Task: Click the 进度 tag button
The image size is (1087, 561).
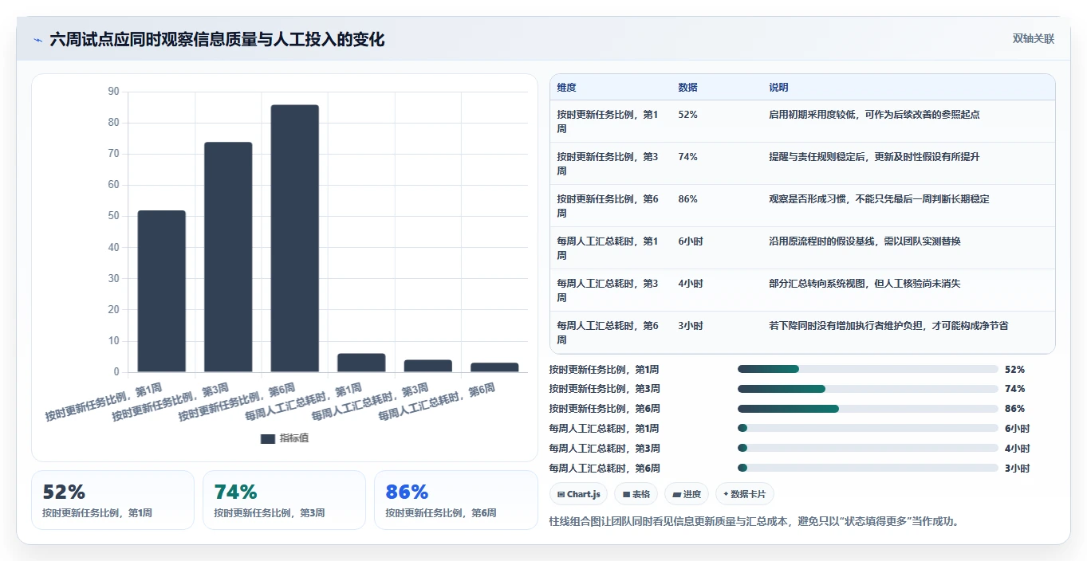Action: tap(686, 494)
